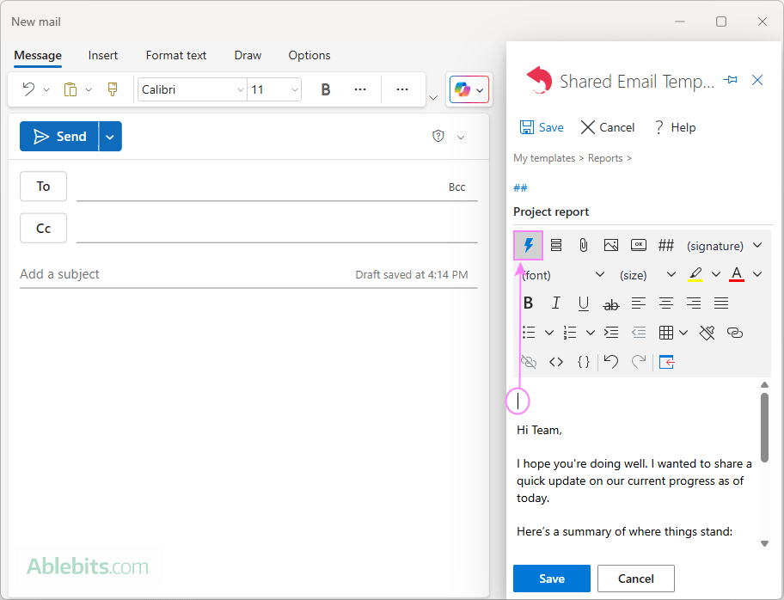Click the Cc recipients button
This screenshot has height=600, width=784.
pyautogui.click(x=44, y=228)
